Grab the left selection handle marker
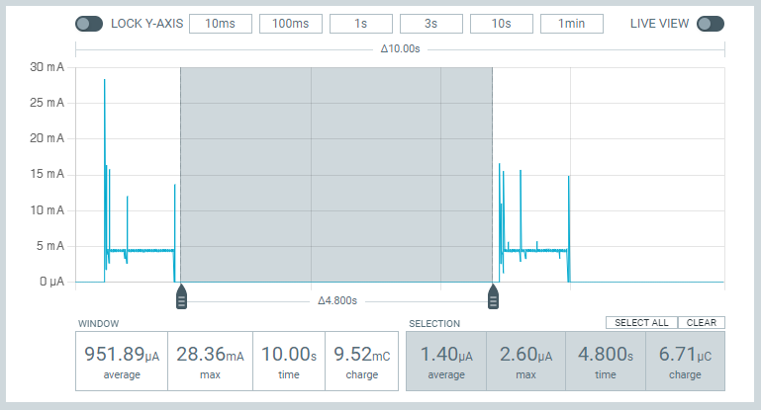This screenshot has width=761, height=410. 181,296
